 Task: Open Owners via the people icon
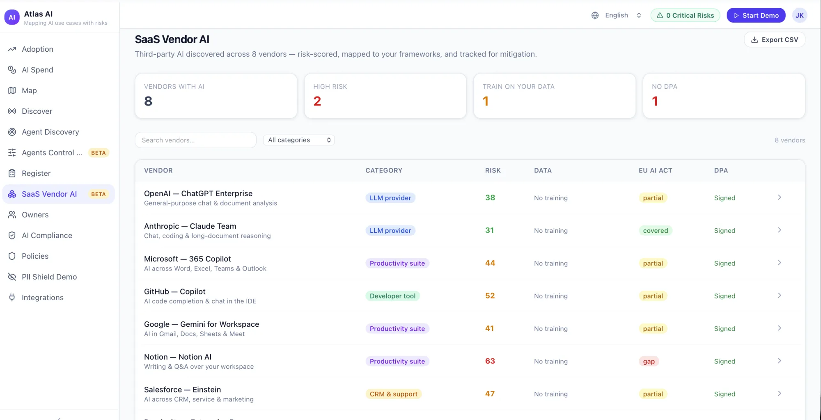coord(12,215)
